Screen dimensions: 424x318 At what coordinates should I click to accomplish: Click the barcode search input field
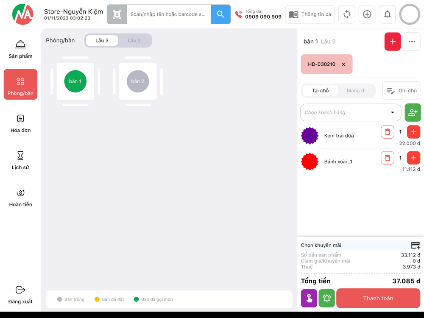[x=169, y=14]
